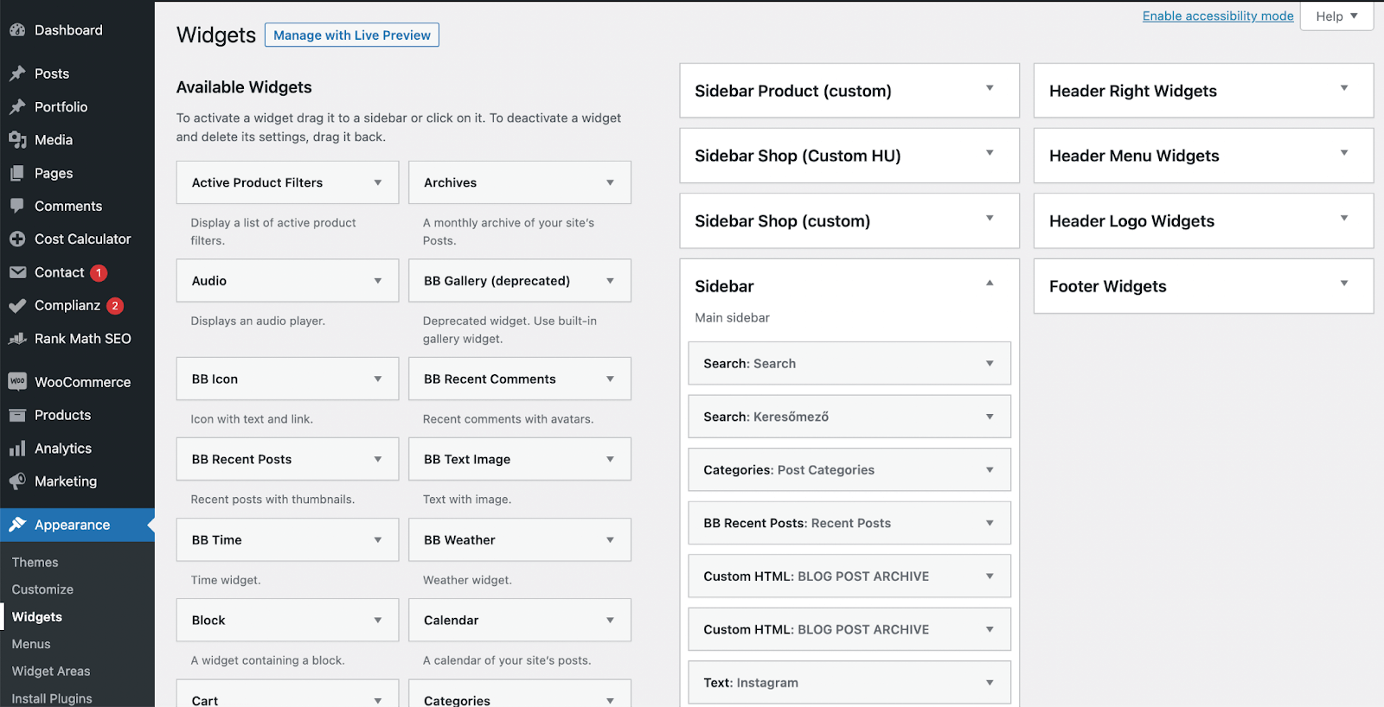The image size is (1384, 707).
Task: Expand Sidebar Shop (Custom HU) area
Action: [990, 153]
